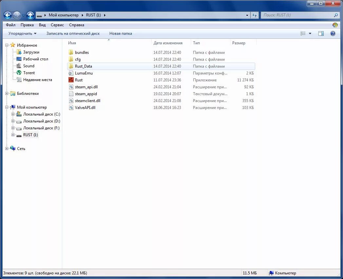Select RUST (I:) in tree
Screen dimensions: 343x279
(30, 135)
